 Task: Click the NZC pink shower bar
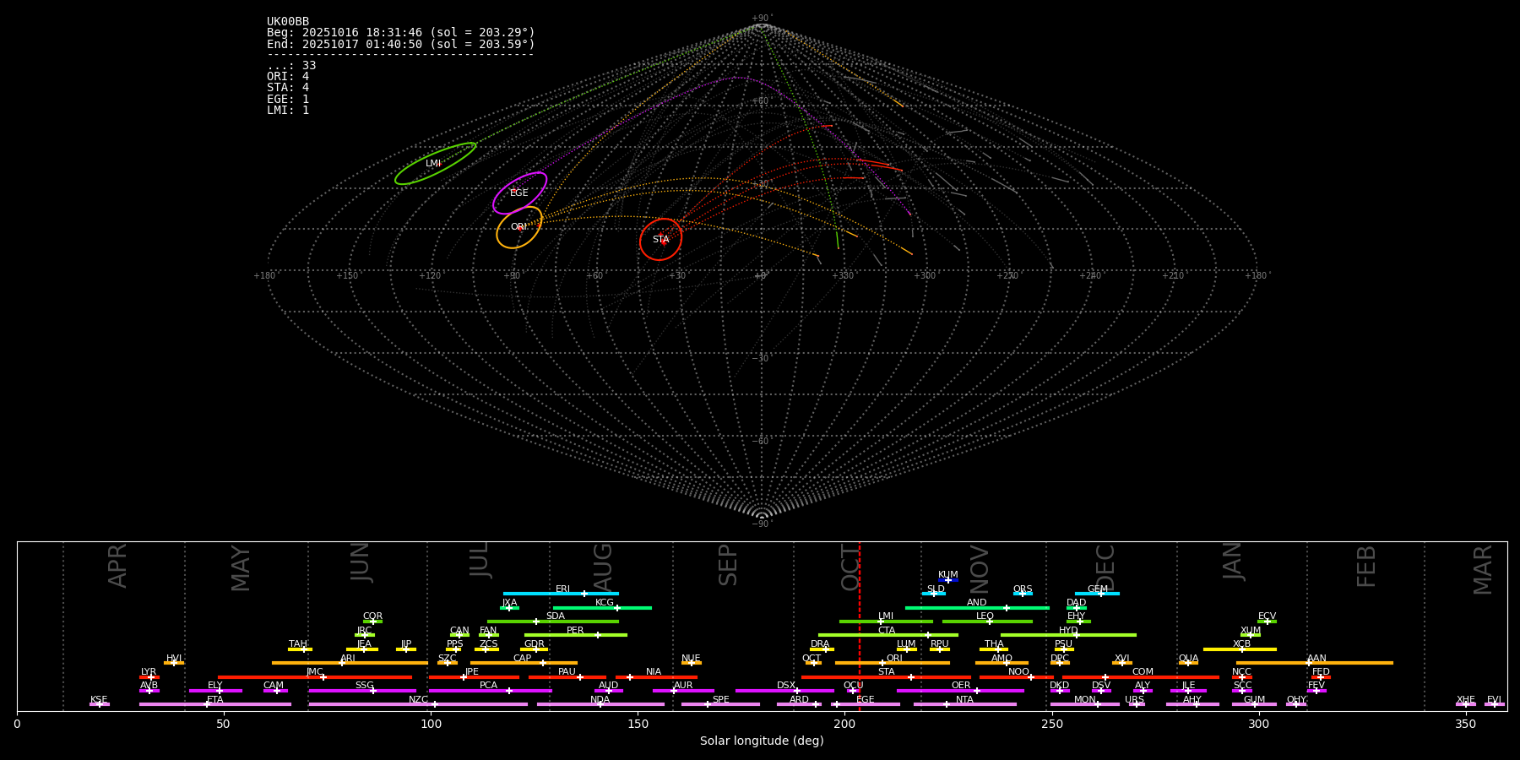[418, 704]
